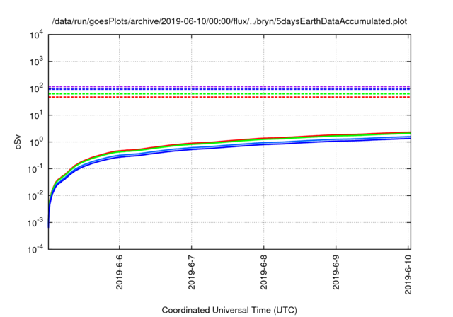Click the 10^-1 y-axis label

(x=35, y=168)
